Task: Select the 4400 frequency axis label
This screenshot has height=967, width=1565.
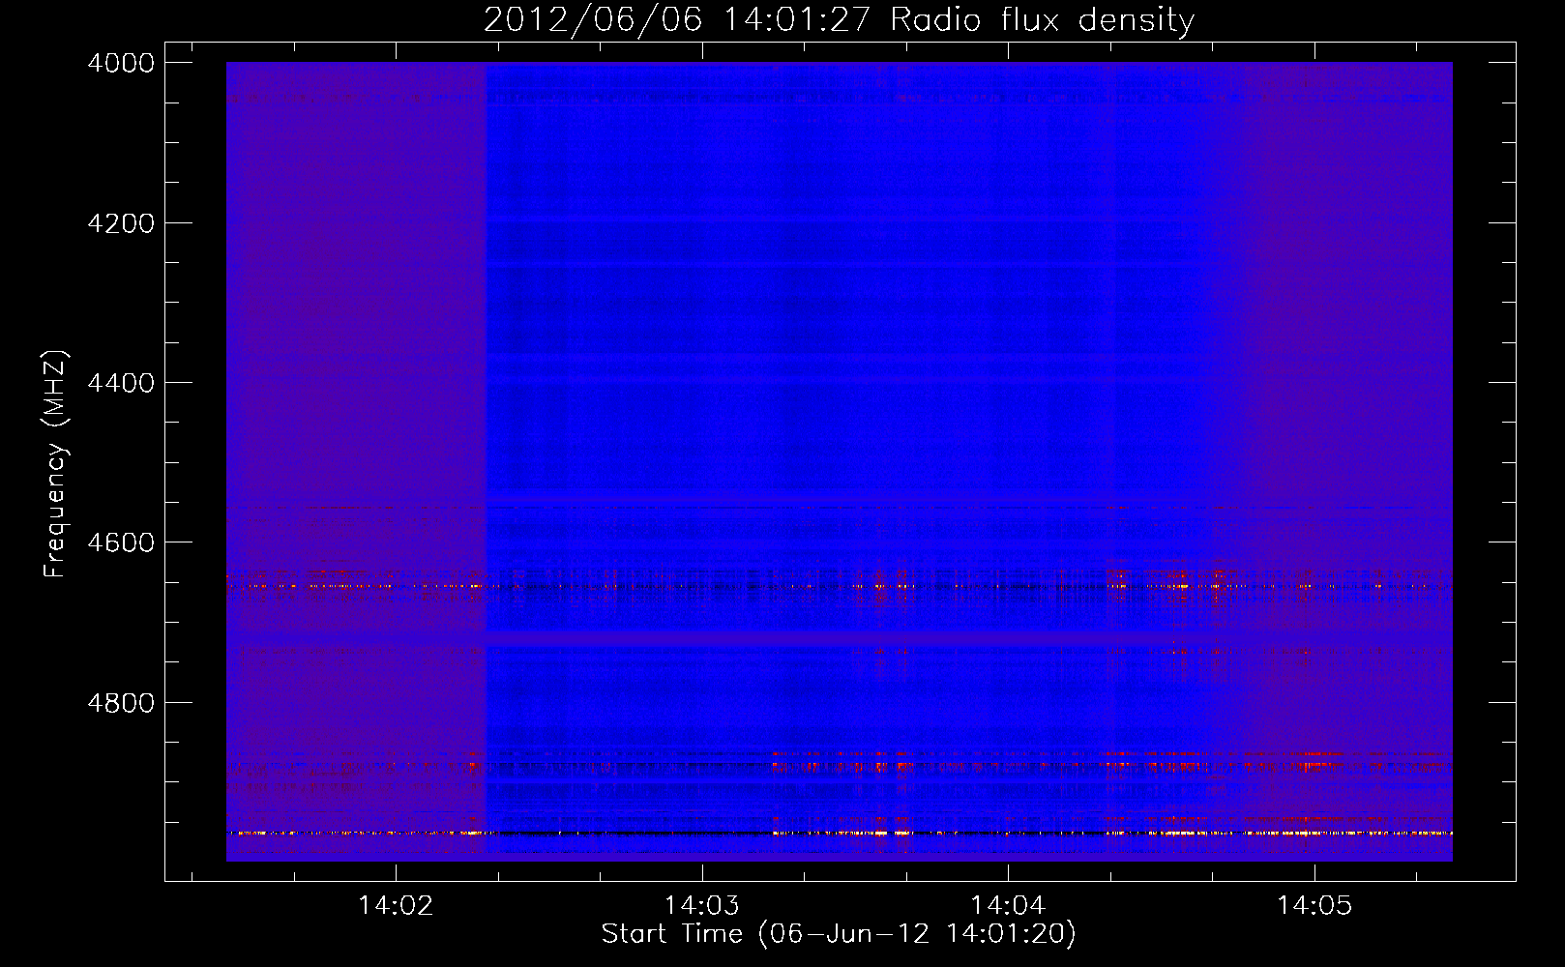Action: [121, 383]
